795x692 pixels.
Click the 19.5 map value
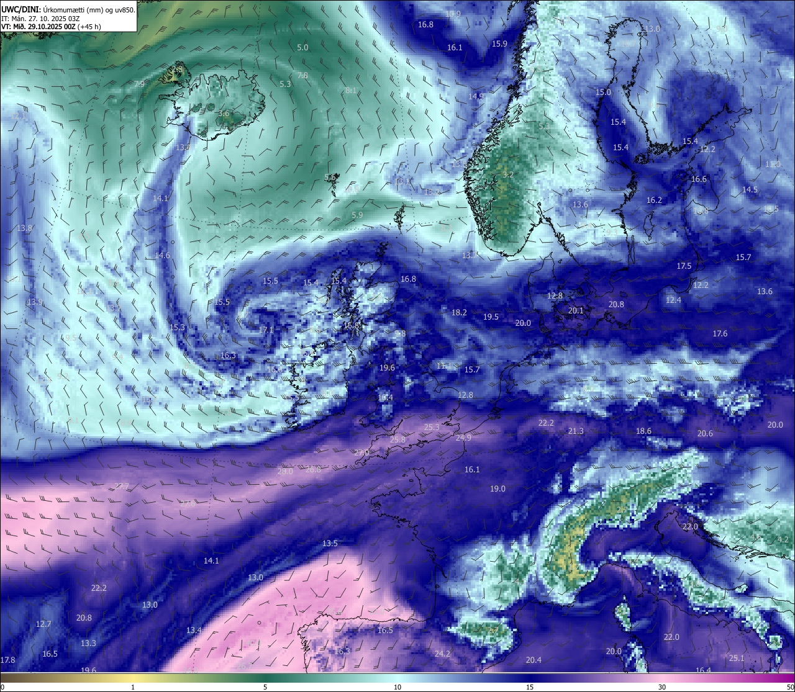coord(491,317)
